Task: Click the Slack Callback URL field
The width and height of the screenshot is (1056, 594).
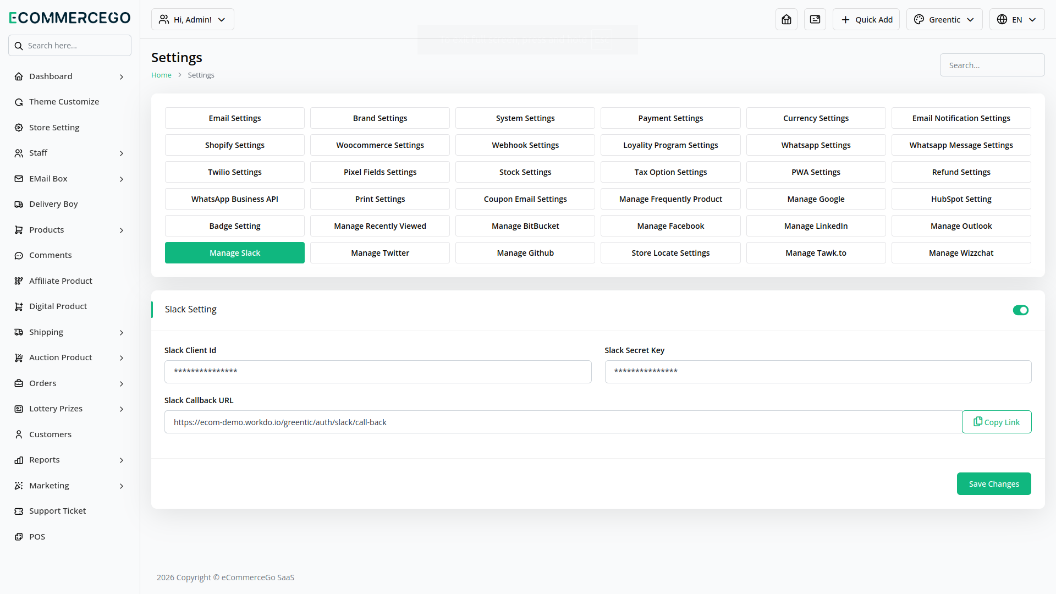Action: point(563,422)
